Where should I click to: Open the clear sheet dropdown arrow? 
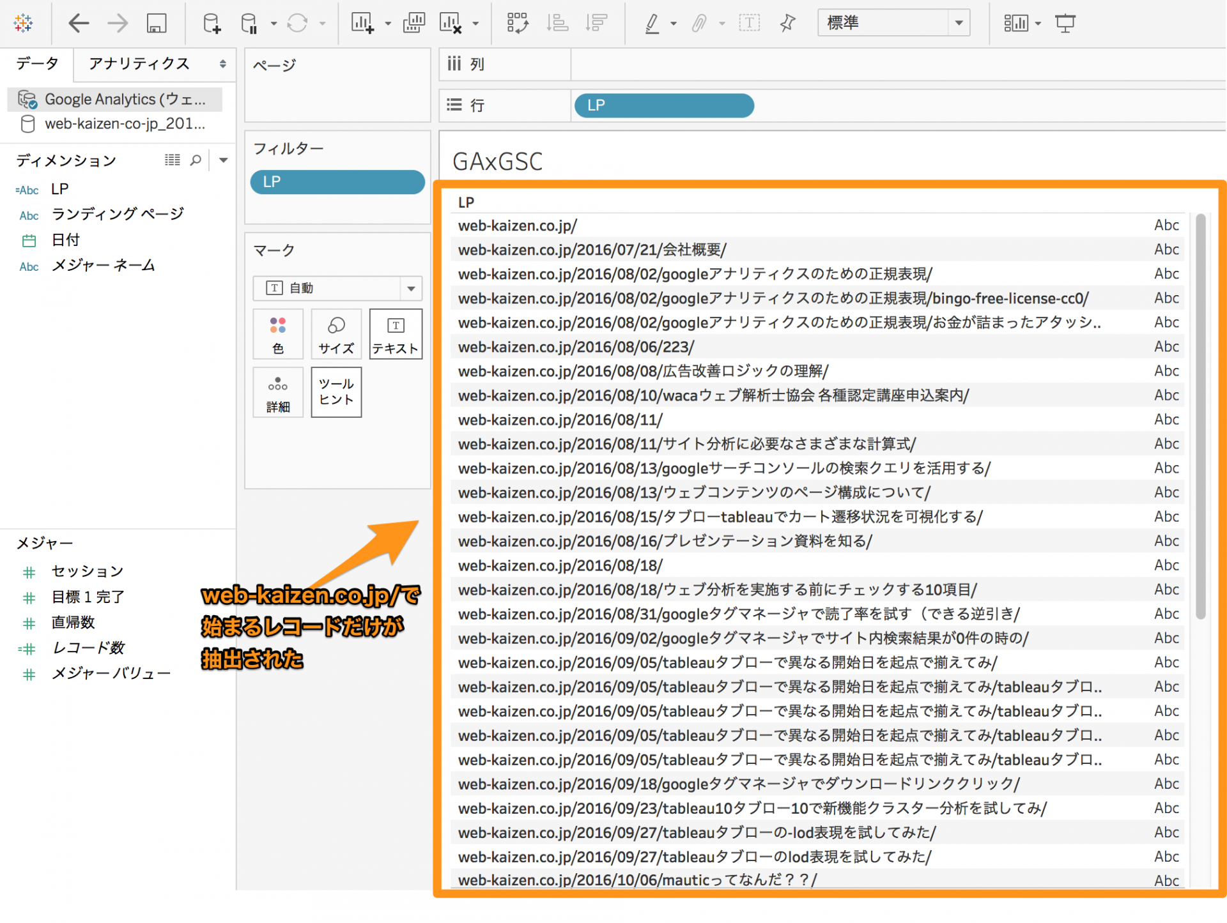[x=475, y=24]
